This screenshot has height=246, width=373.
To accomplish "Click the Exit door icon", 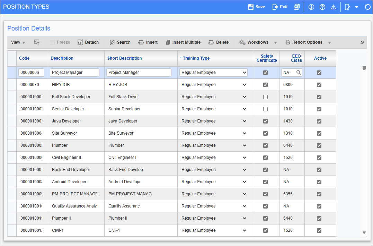I will point(275,7).
